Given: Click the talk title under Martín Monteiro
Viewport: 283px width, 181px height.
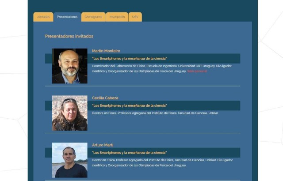Looking at the screenshot, I should (130, 59).
